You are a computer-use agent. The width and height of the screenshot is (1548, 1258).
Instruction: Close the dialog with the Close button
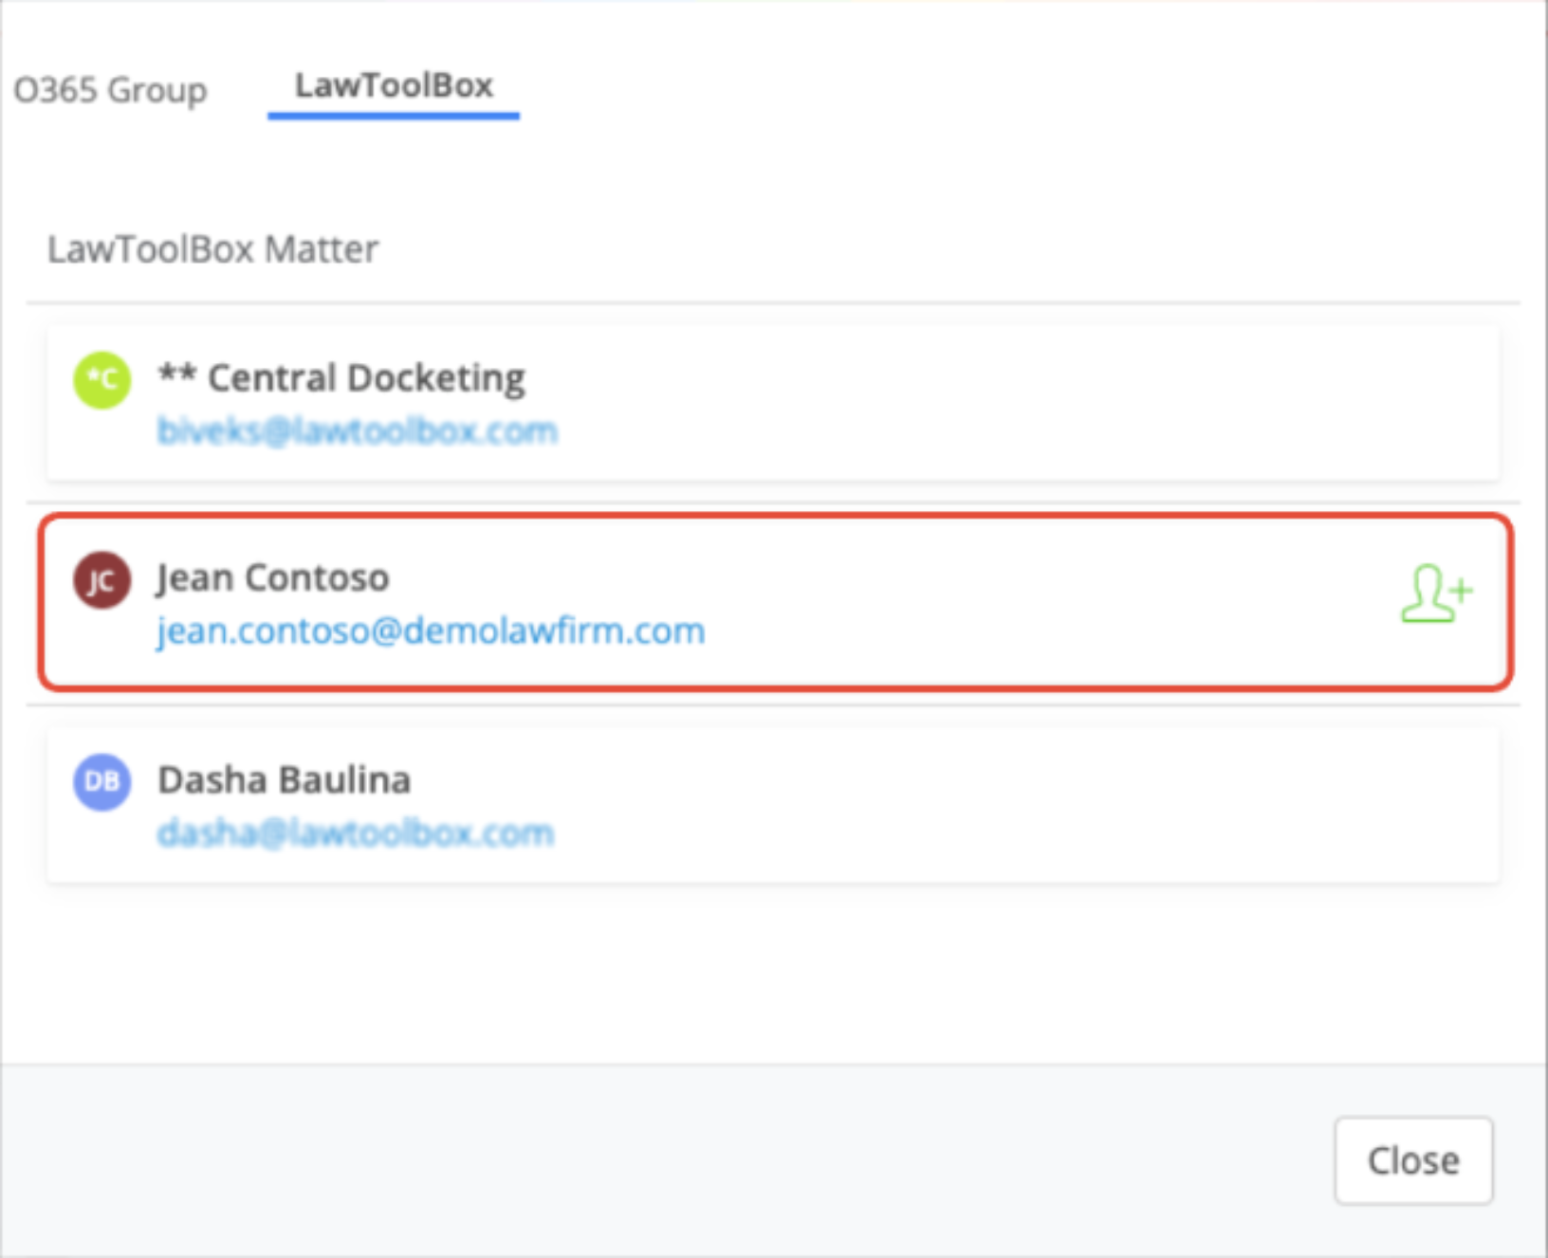point(1413,1160)
